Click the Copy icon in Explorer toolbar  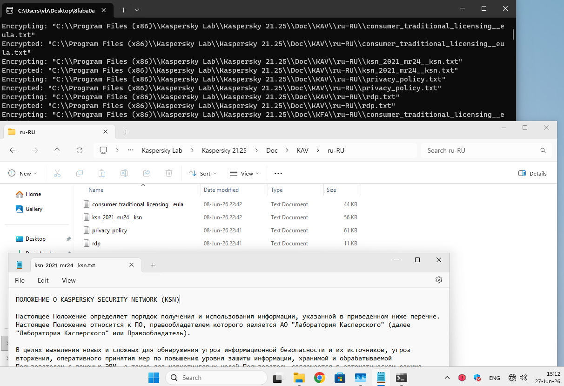80,173
